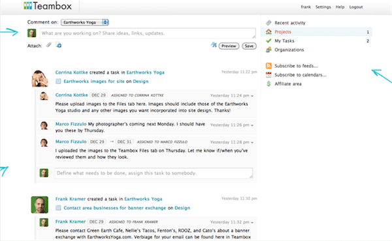Click the My Tasks green checkmark icon
This screenshot has width=392, height=241.
[x=269, y=40]
